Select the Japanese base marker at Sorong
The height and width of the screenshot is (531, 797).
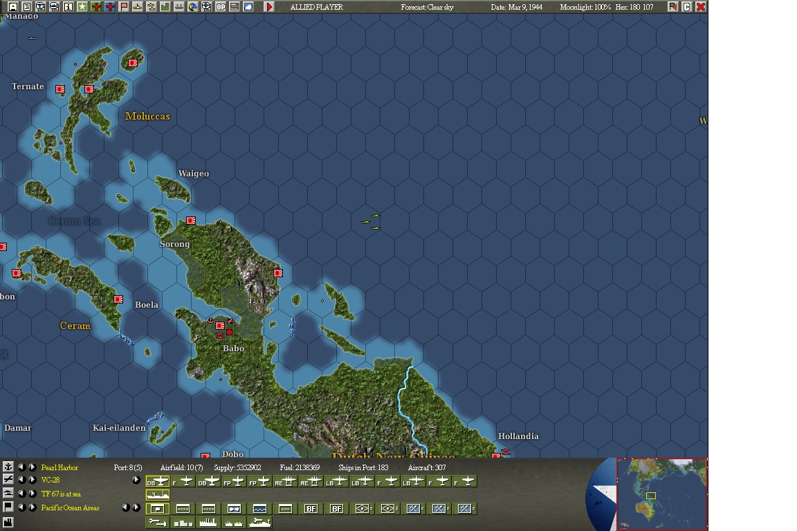[191, 221]
